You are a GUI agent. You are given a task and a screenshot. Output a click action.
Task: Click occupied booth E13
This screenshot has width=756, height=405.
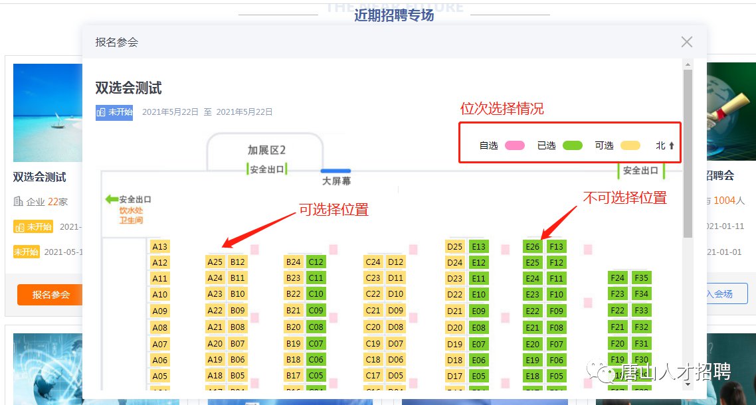(479, 246)
